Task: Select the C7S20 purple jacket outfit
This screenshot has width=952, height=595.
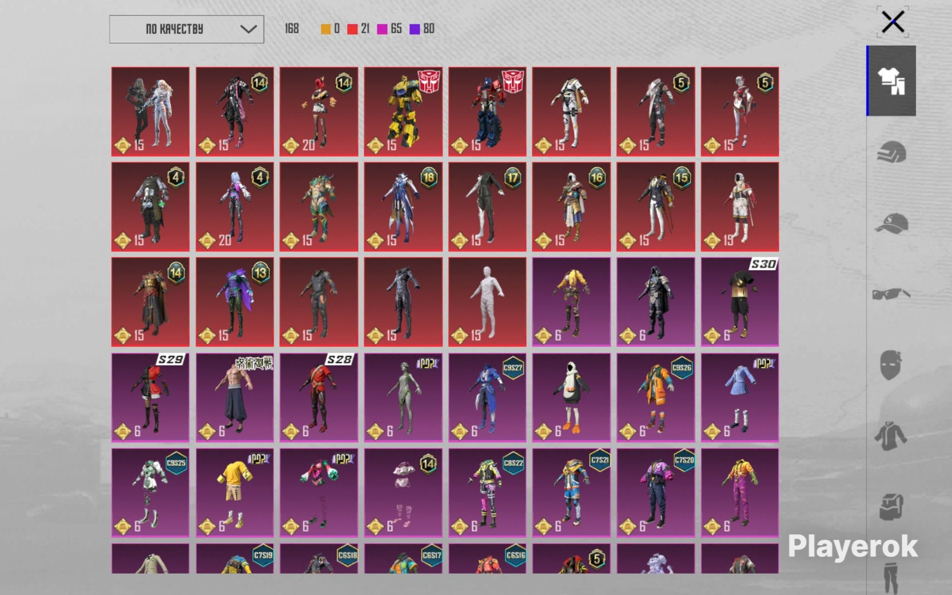Action: click(x=656, y=493)
